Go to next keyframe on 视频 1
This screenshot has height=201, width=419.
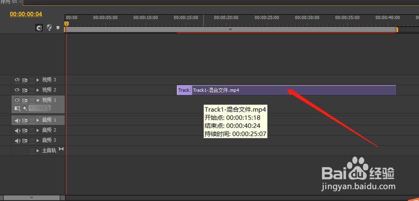tap(47, 108)
